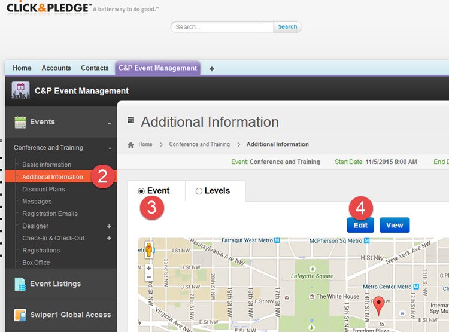
Task: Click the C&P Event Management app icon
Action: (20, 90)
